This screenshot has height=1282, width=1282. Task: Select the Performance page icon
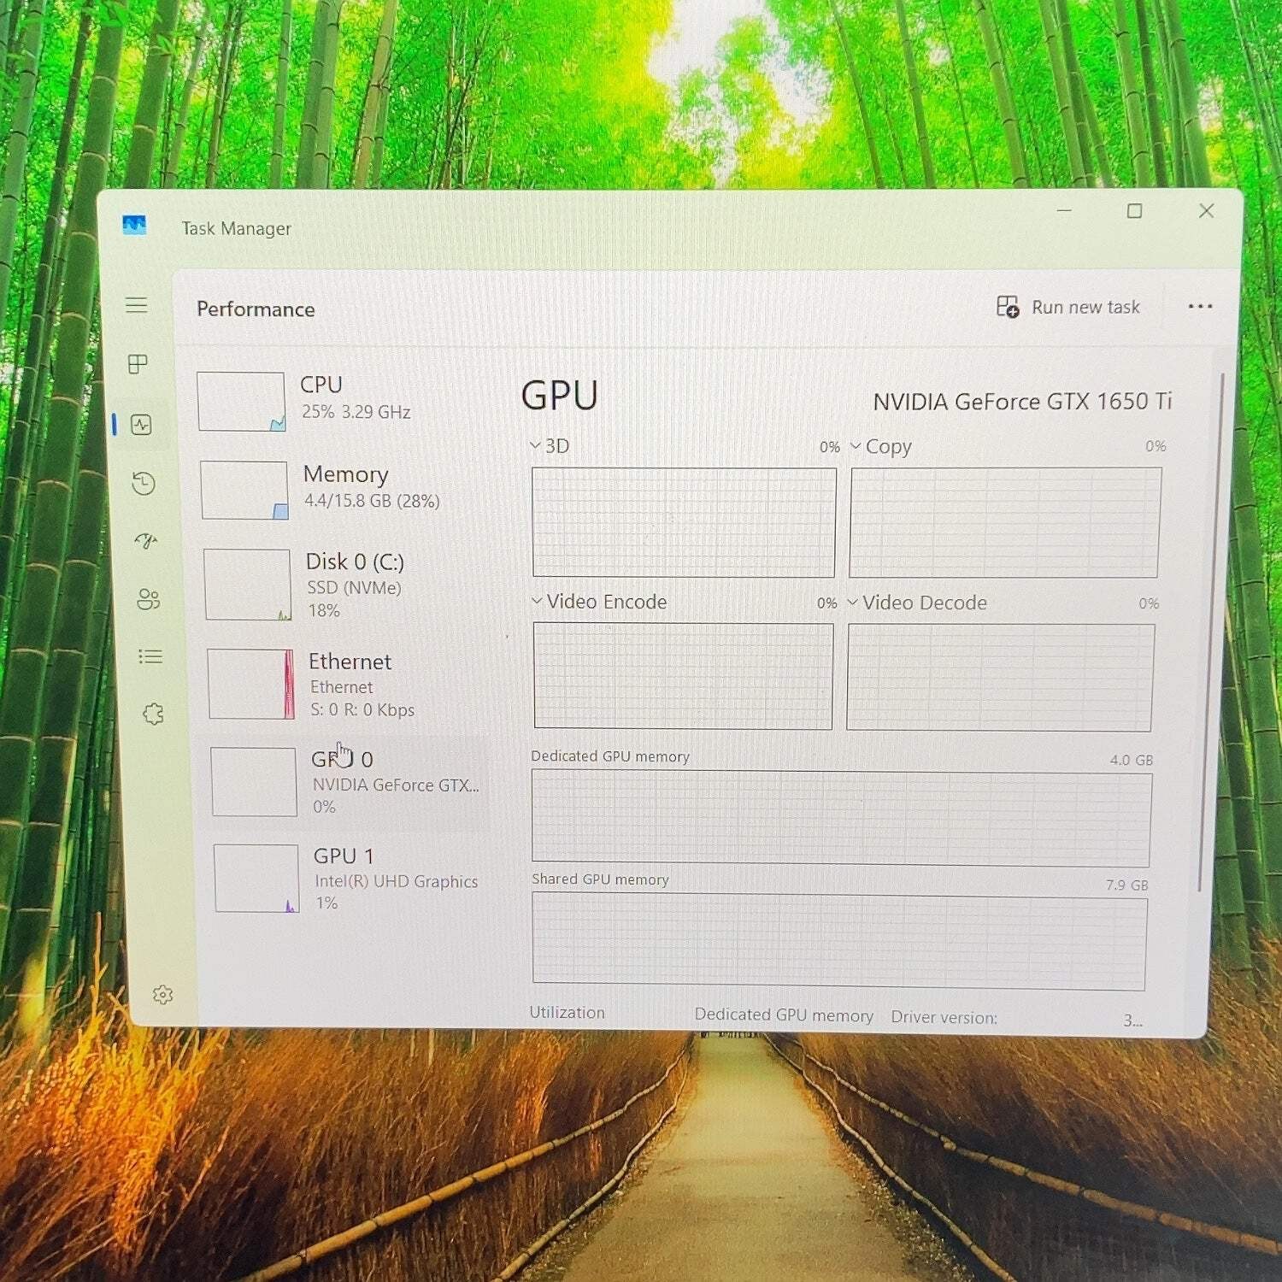[141, 425]
